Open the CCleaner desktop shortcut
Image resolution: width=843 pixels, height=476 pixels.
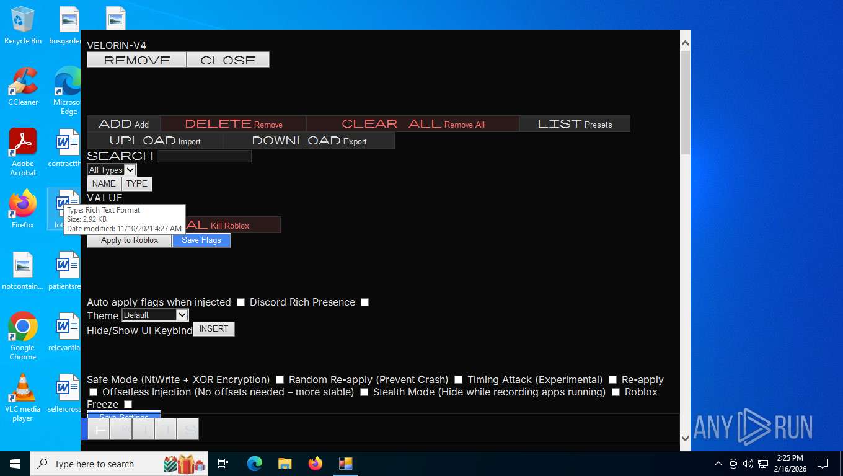point(23,87)
